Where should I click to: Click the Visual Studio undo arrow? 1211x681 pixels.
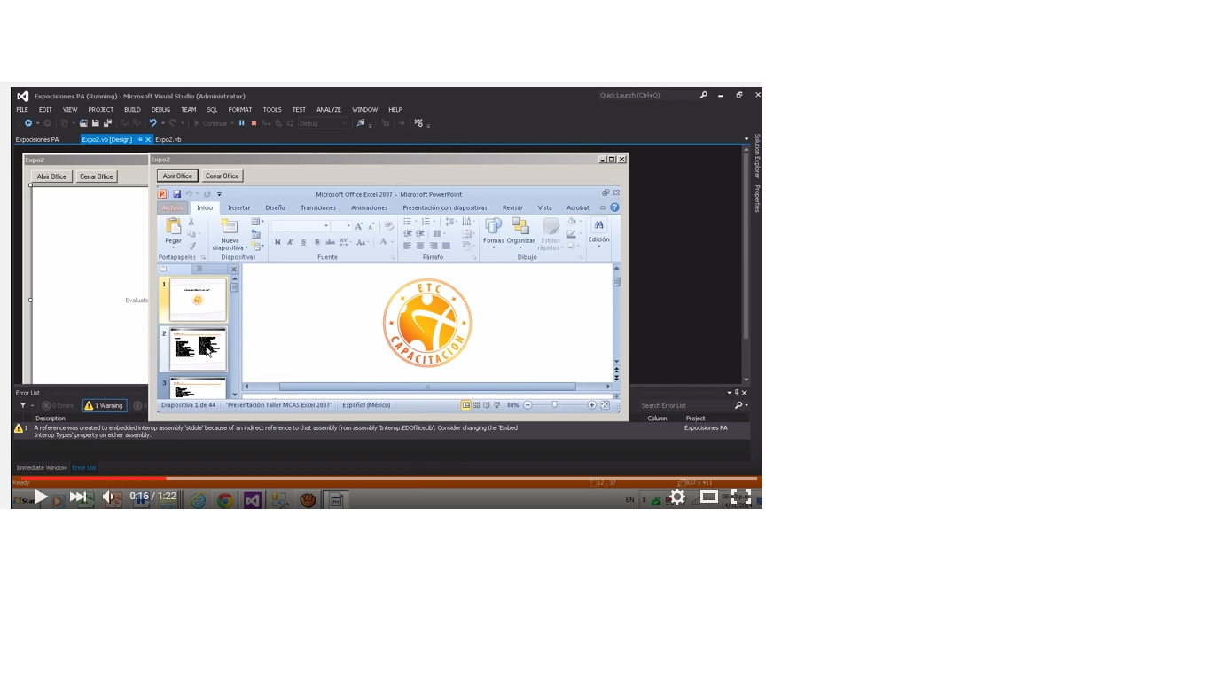pyautogui.click(x=152, y=123)
